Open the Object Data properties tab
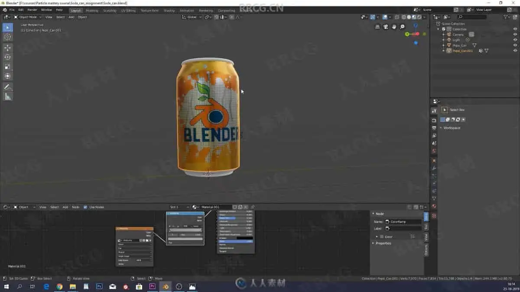The width and height of the screenshot is (520, 292). click(434, 199)
